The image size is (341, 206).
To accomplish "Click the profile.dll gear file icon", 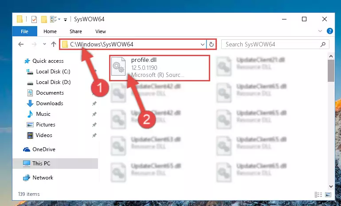I will click(x=118, y=66).
